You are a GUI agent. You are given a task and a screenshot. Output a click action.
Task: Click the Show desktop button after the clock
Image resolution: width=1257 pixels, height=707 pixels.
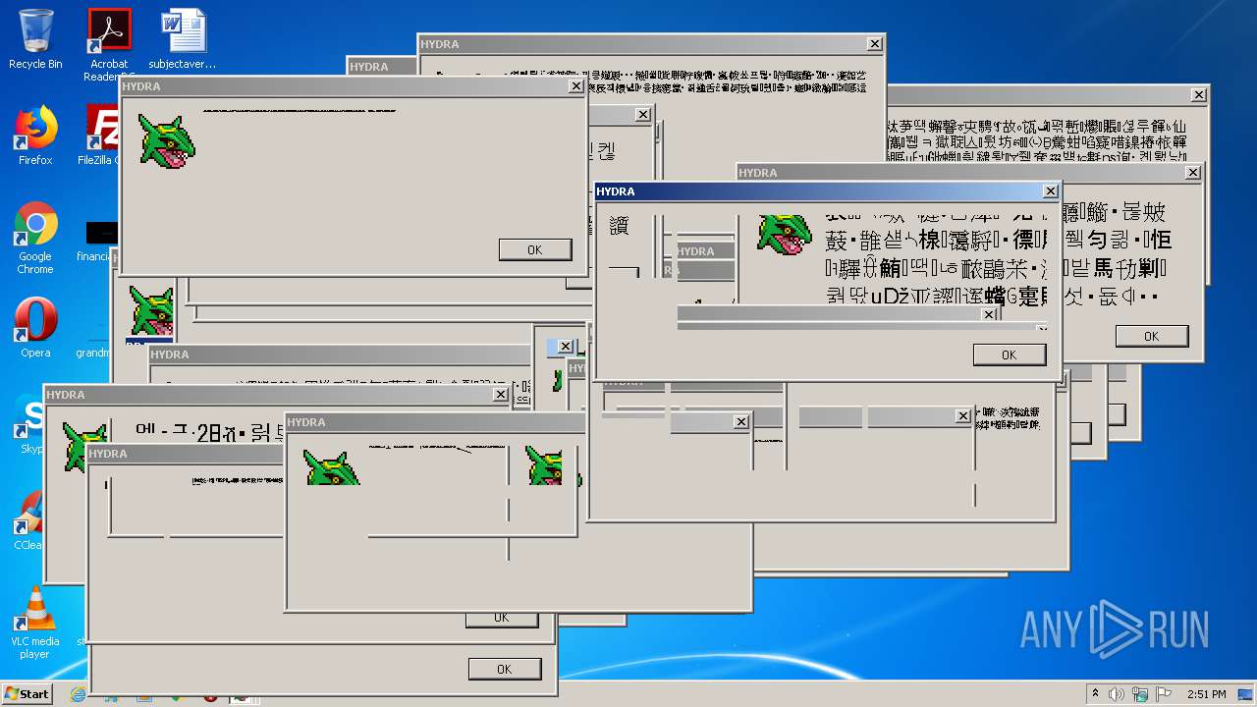(1247, 694)
